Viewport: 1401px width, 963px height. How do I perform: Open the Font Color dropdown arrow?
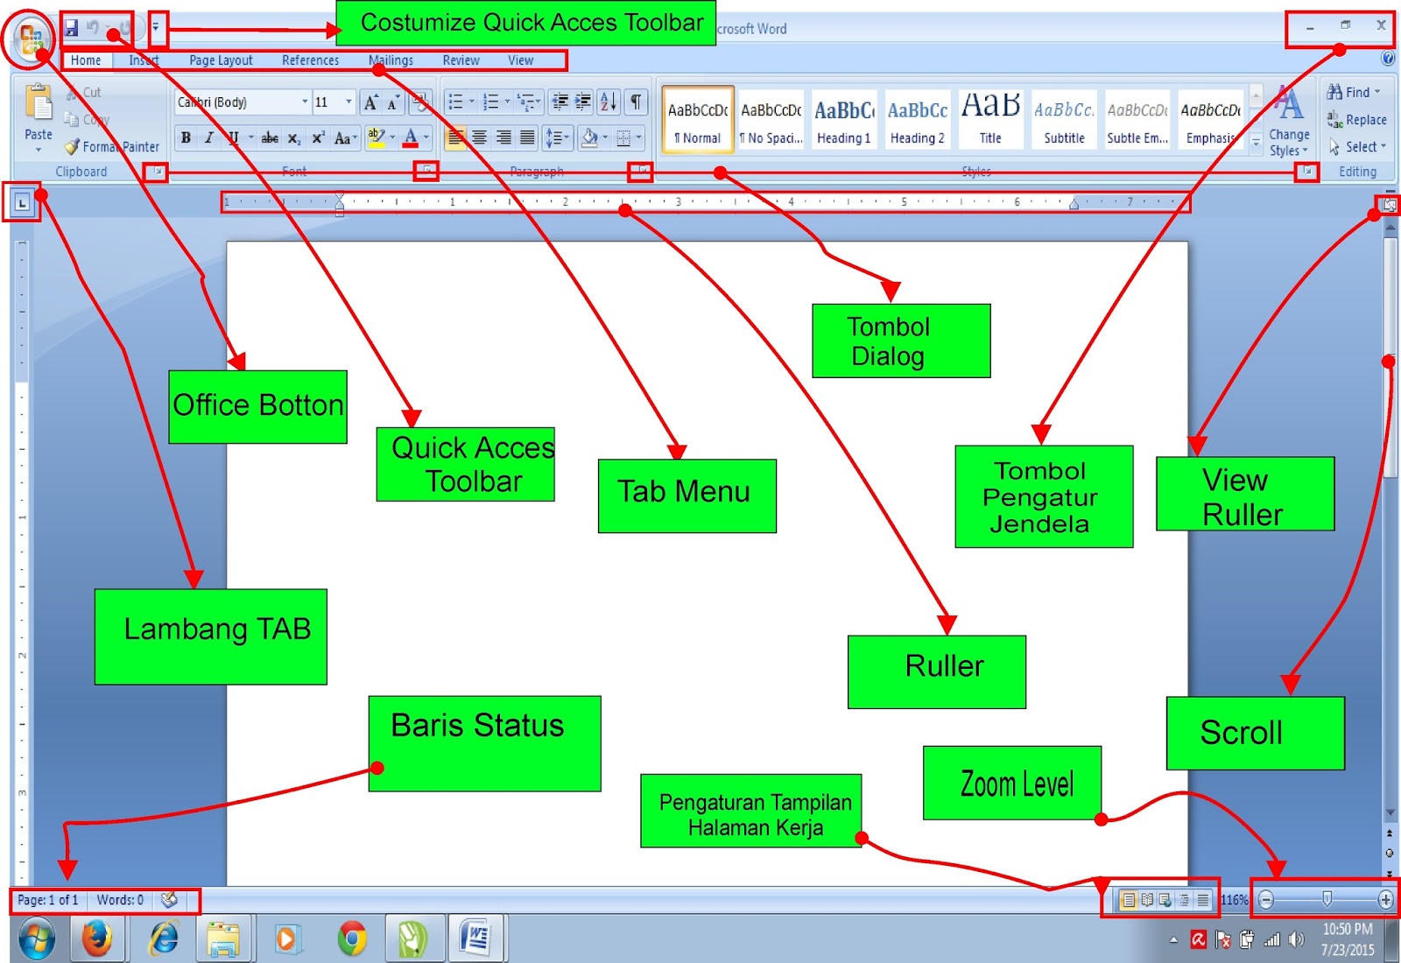pyautogui.click(x=425, y=138)
